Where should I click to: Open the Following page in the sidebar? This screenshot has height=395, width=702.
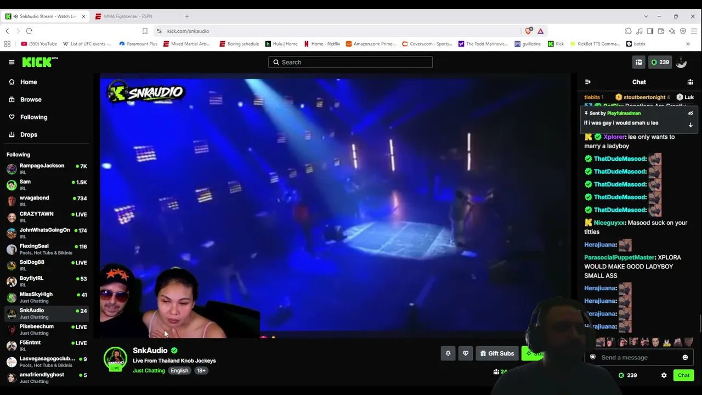[x=33, y=117]
